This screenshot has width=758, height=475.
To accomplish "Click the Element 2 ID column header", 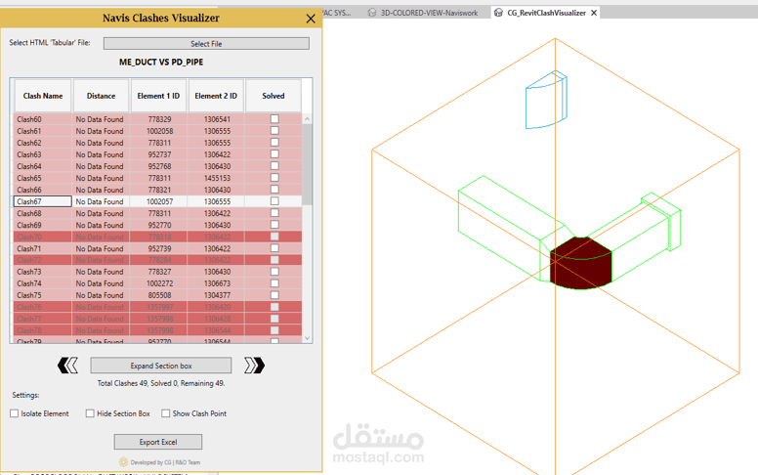I will [216, 96].
